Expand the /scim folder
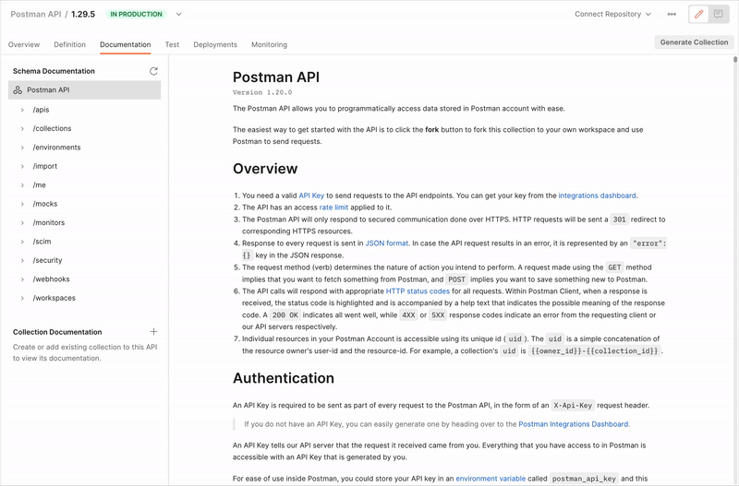The width and height of the screenshot is (739, 486). click(x=22, y=242)
